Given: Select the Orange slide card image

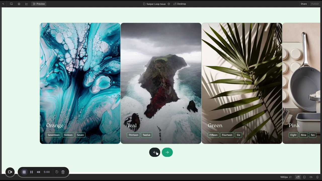Looking at the screenshot, I should [80, 83].
